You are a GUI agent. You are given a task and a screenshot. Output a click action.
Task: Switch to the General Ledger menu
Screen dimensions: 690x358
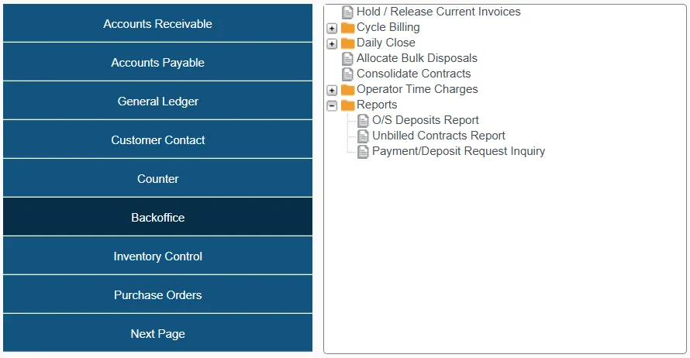(x=157, y=101)
